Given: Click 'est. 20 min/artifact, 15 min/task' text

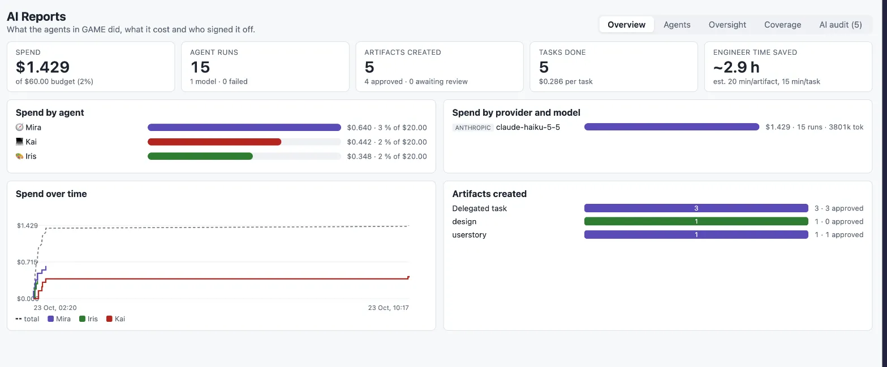Looking at the screenshot, I should (x=767, y=81).
